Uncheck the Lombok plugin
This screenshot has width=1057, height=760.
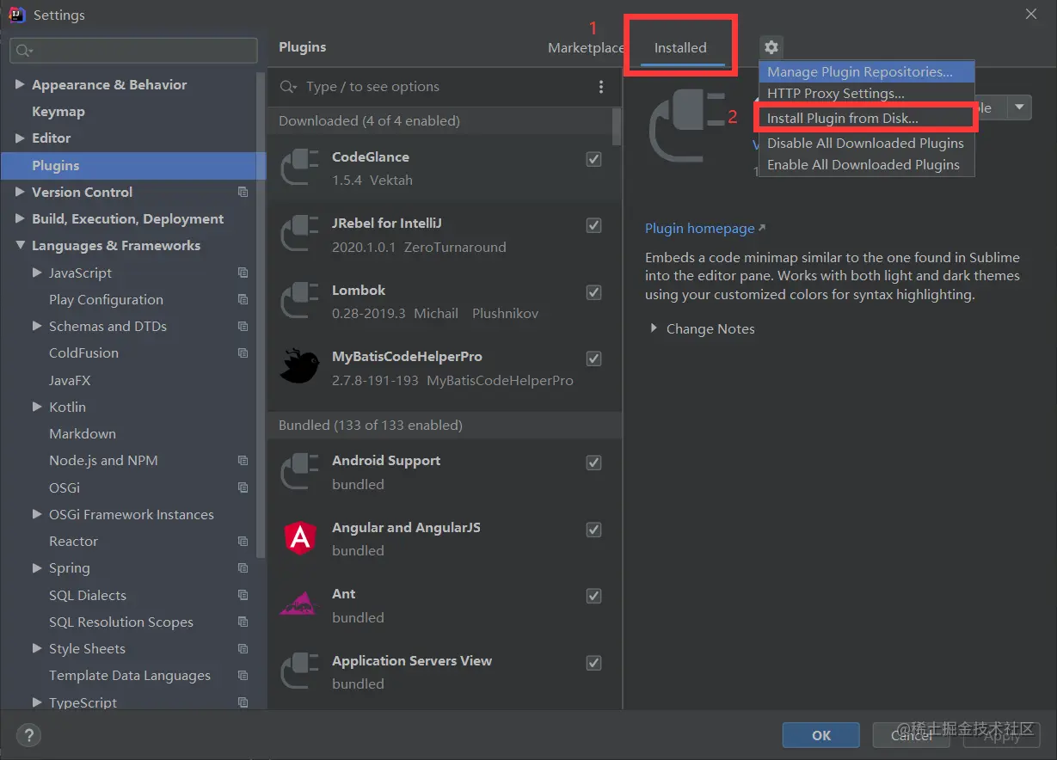coord(593,292)
